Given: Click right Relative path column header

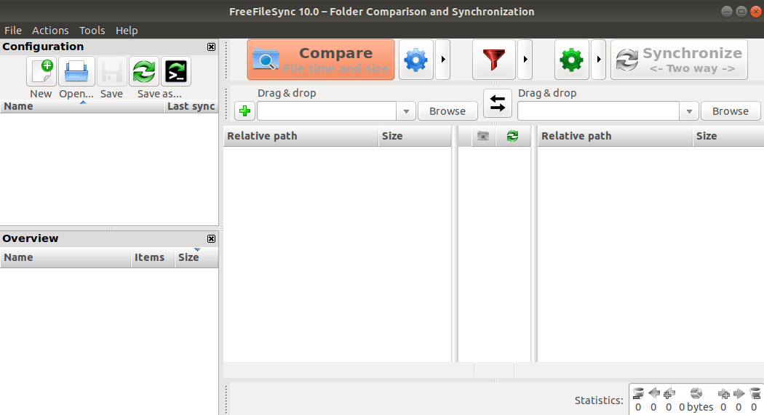Looking at the screenshot, I should tap(615, 136).
